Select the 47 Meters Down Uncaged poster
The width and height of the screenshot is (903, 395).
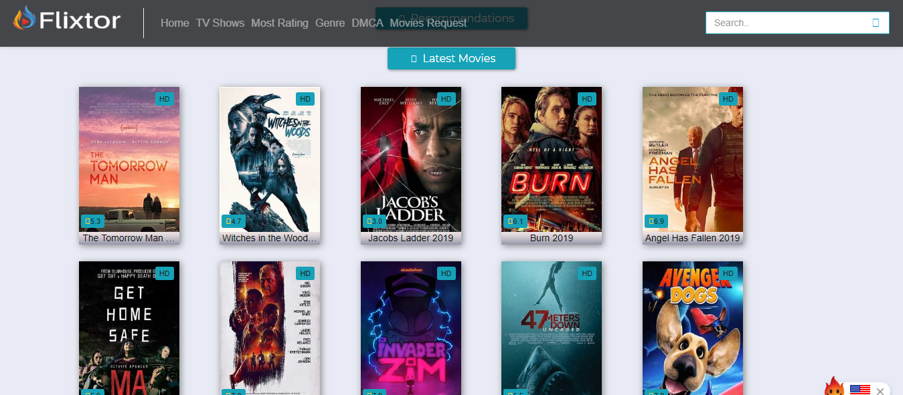pyautogui.click(x=552, y=328)
